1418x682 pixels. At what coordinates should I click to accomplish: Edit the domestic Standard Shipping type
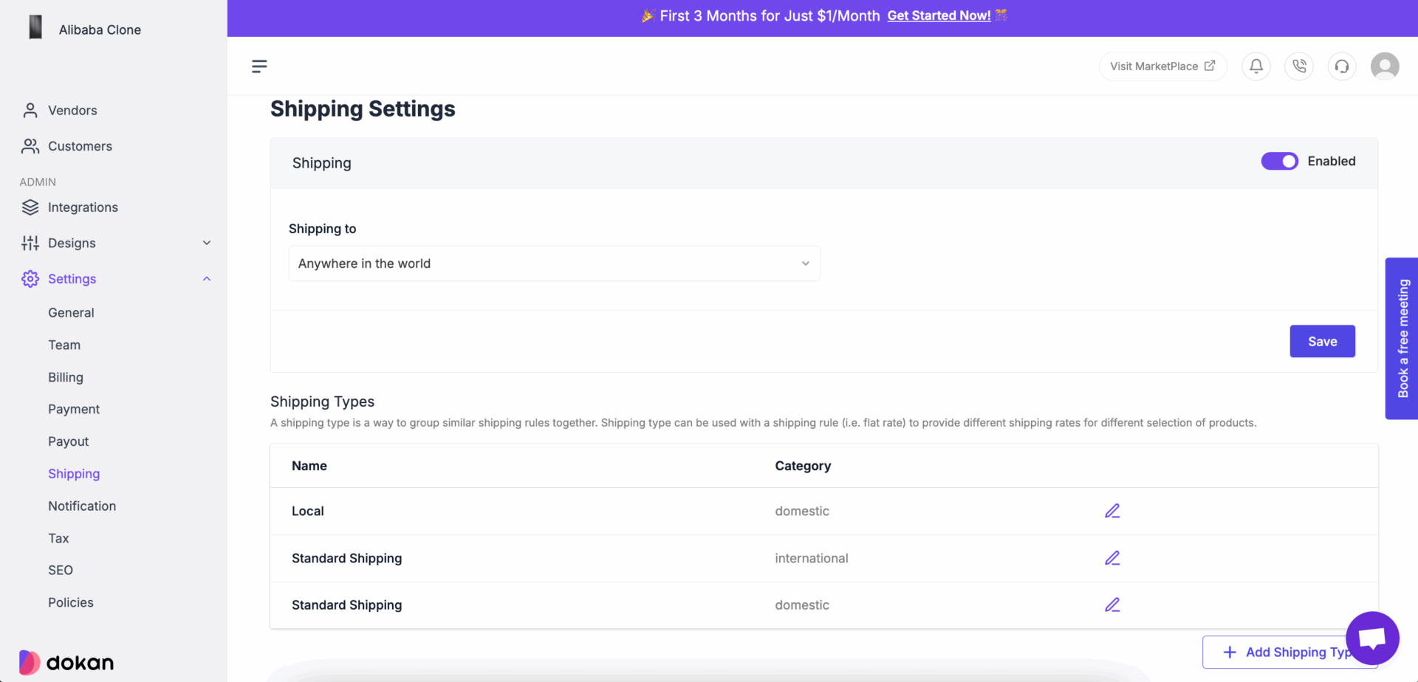1112,604
